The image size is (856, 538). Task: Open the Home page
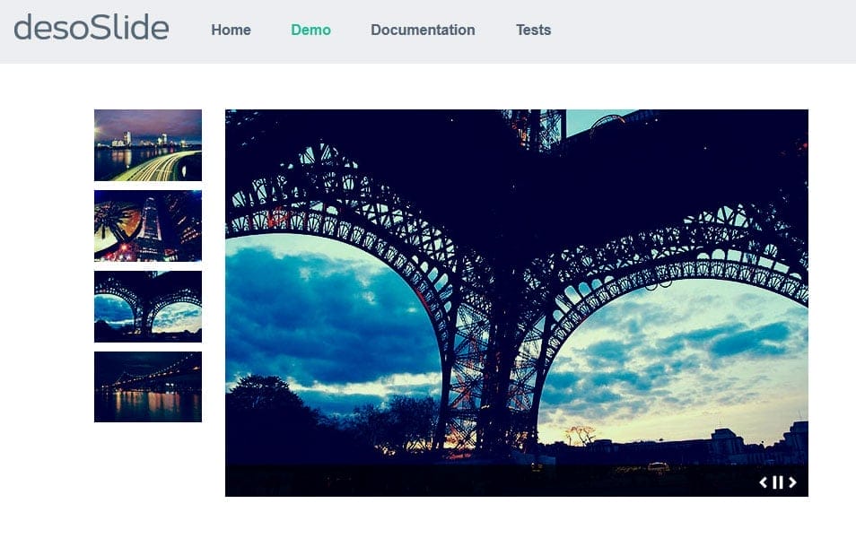coord(231,30)
